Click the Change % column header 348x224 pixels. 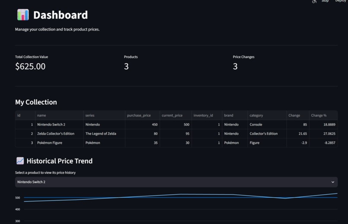coord(323,115)
